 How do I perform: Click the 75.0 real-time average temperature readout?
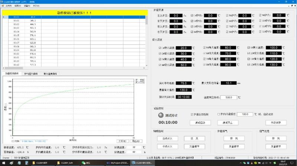tap(184, 83)
